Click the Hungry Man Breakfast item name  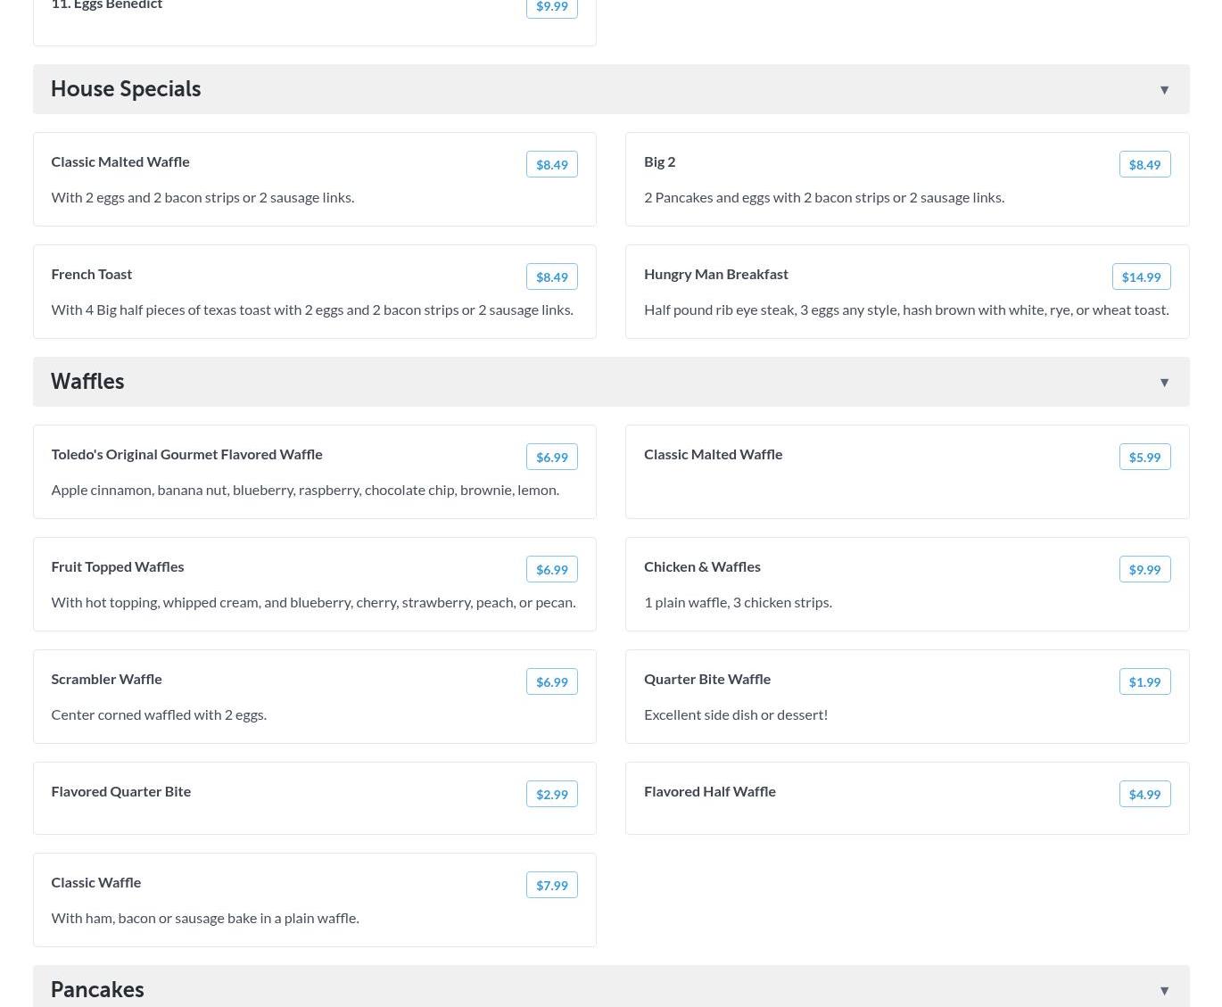tap(715, 274)
